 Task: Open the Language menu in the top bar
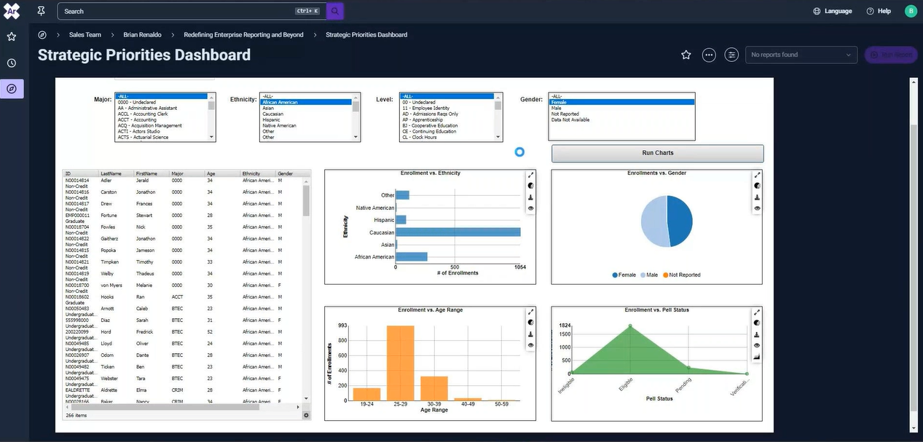pyautogui.click(x=833, y=10)
